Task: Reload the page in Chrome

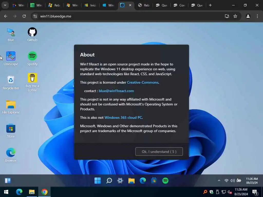Action: coord(24,16)
